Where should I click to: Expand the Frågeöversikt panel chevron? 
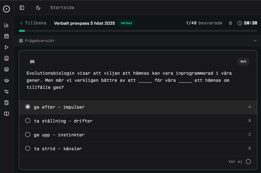pyautogui.click(x=255, y=41)
